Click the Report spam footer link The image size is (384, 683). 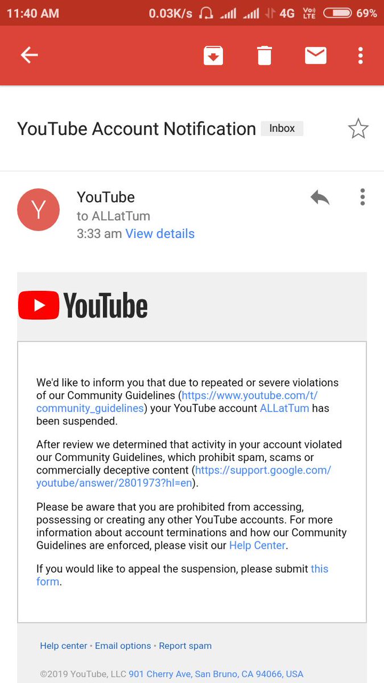185,646
